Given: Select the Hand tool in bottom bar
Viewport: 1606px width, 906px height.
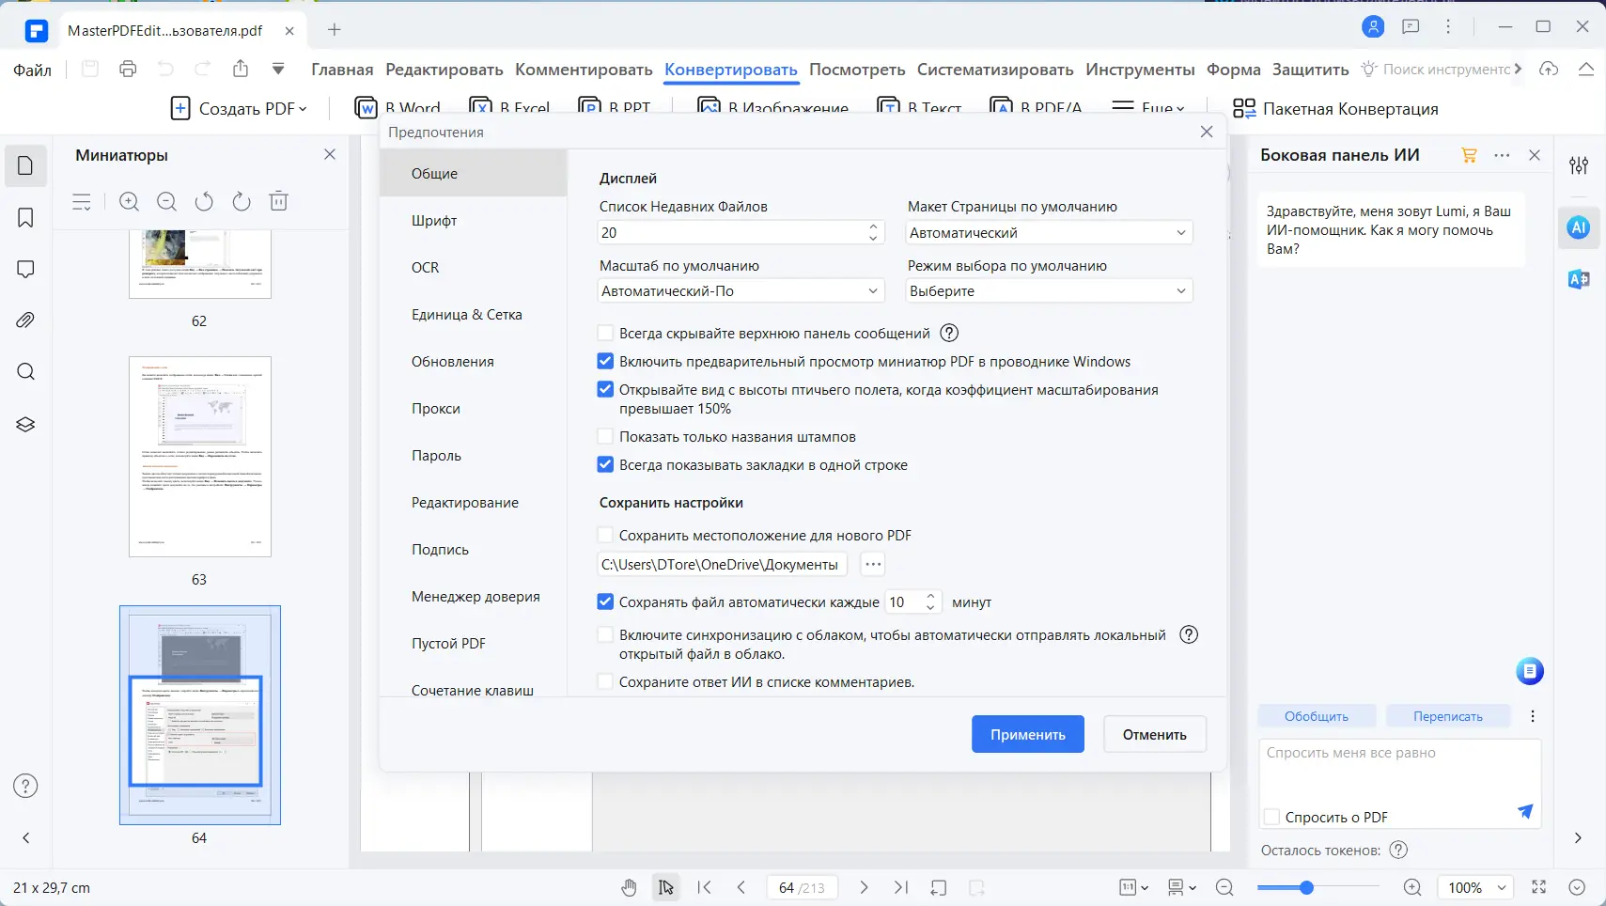Looking at the screenshot, I should pos(629,887).
